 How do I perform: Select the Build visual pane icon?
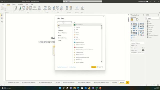point(132,19)
